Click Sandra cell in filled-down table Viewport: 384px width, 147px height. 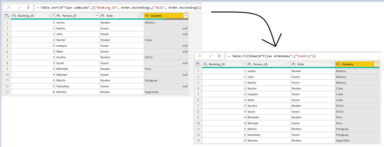(268, 106)
